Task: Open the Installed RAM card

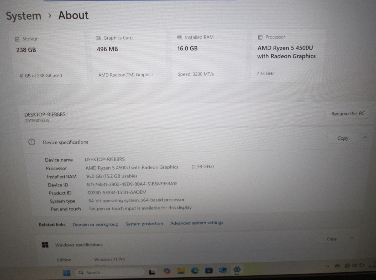Action: tap(209, 56)
